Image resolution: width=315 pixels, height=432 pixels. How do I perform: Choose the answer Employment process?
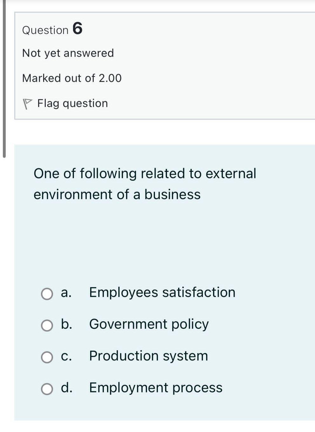pyautogui.click(x=155, y=388)
